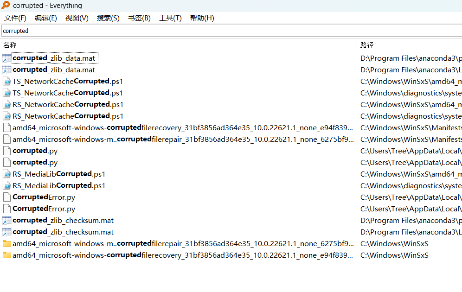Screen dimensions: 462x292
Task: Select corruptedfilerecovery folder name in C:\Windows\WinSxS row
Action: pos(183,255)
